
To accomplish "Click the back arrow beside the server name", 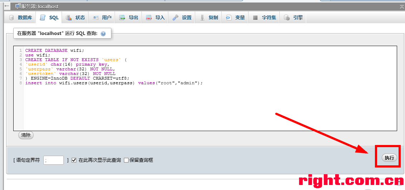I will click(7, 6).
